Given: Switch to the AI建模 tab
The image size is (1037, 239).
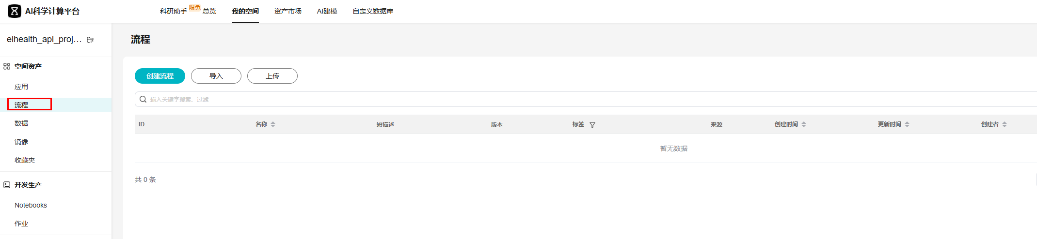Looking at the screenshot, I should [x=327, y=11].
